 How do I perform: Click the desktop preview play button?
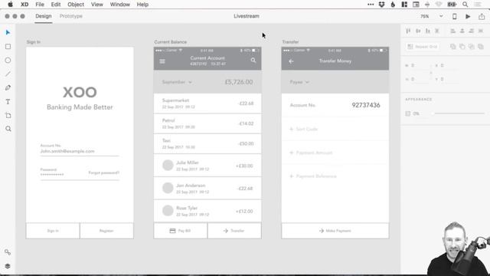(468, 16)
